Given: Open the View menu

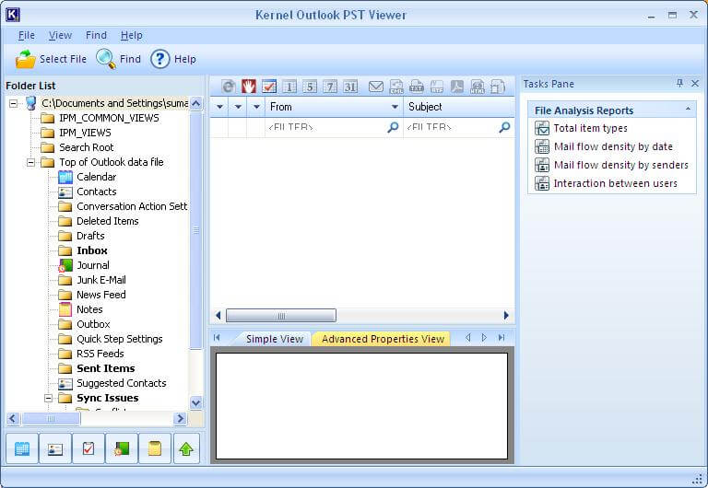Looking at the screenshot, I should tap(60, 35).
